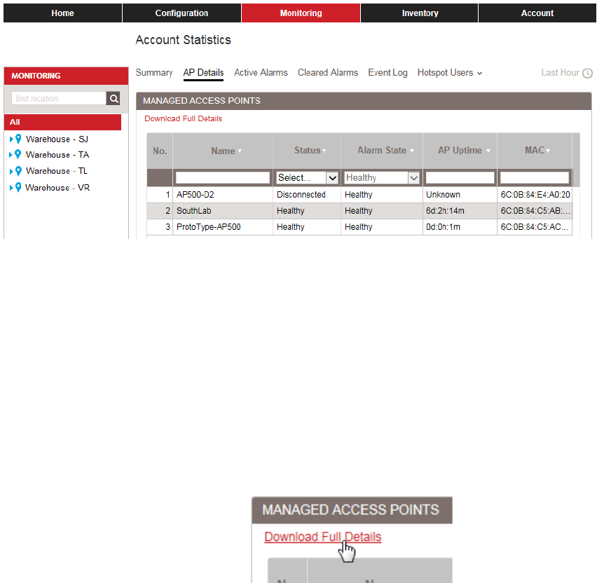This screenshot has width=597, height=583.
Task: Select the SouthLab table row name
Action: (x=194, y=211)
